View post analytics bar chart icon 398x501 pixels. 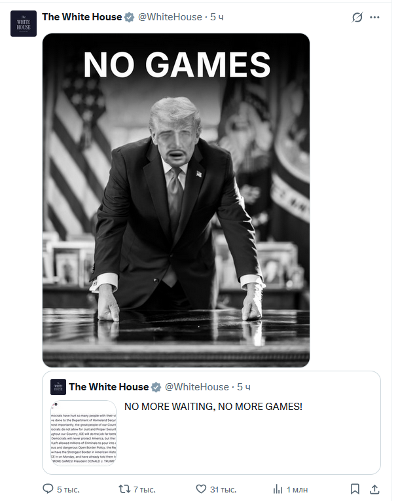click(278, 489)
